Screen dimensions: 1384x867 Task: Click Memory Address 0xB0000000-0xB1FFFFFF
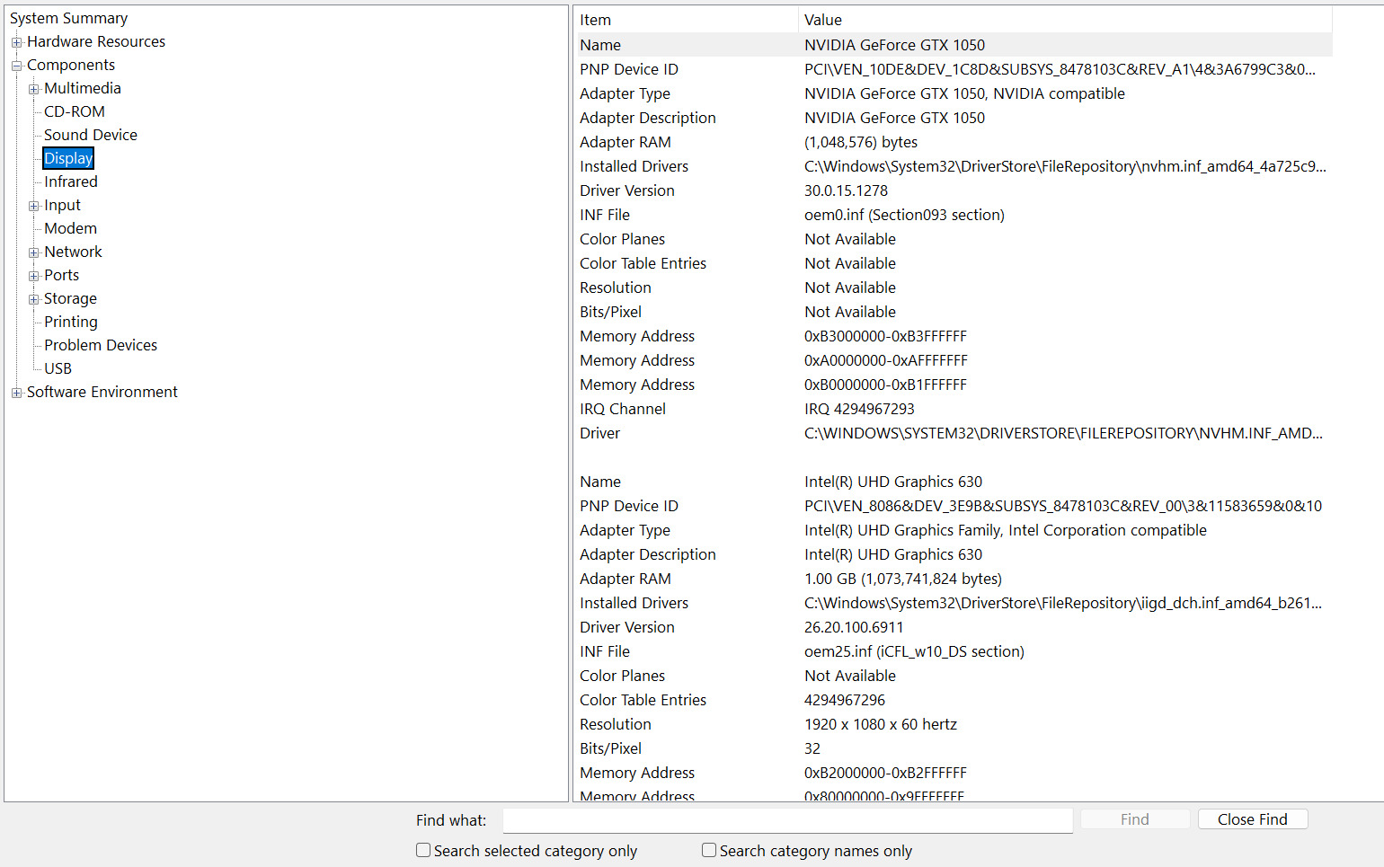[x=885, y=385]
